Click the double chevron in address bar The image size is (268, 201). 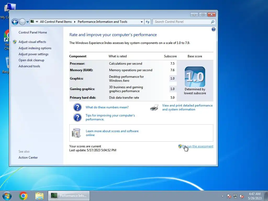click(x=37, y=21)
